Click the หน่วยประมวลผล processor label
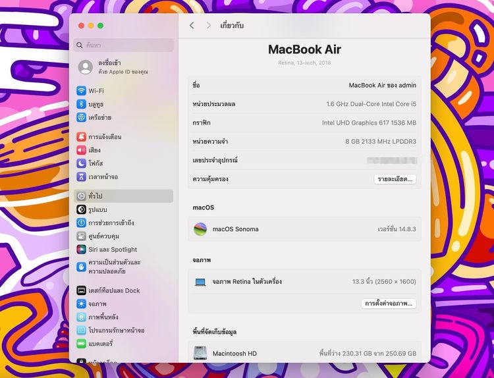 (x=214, y=104)
